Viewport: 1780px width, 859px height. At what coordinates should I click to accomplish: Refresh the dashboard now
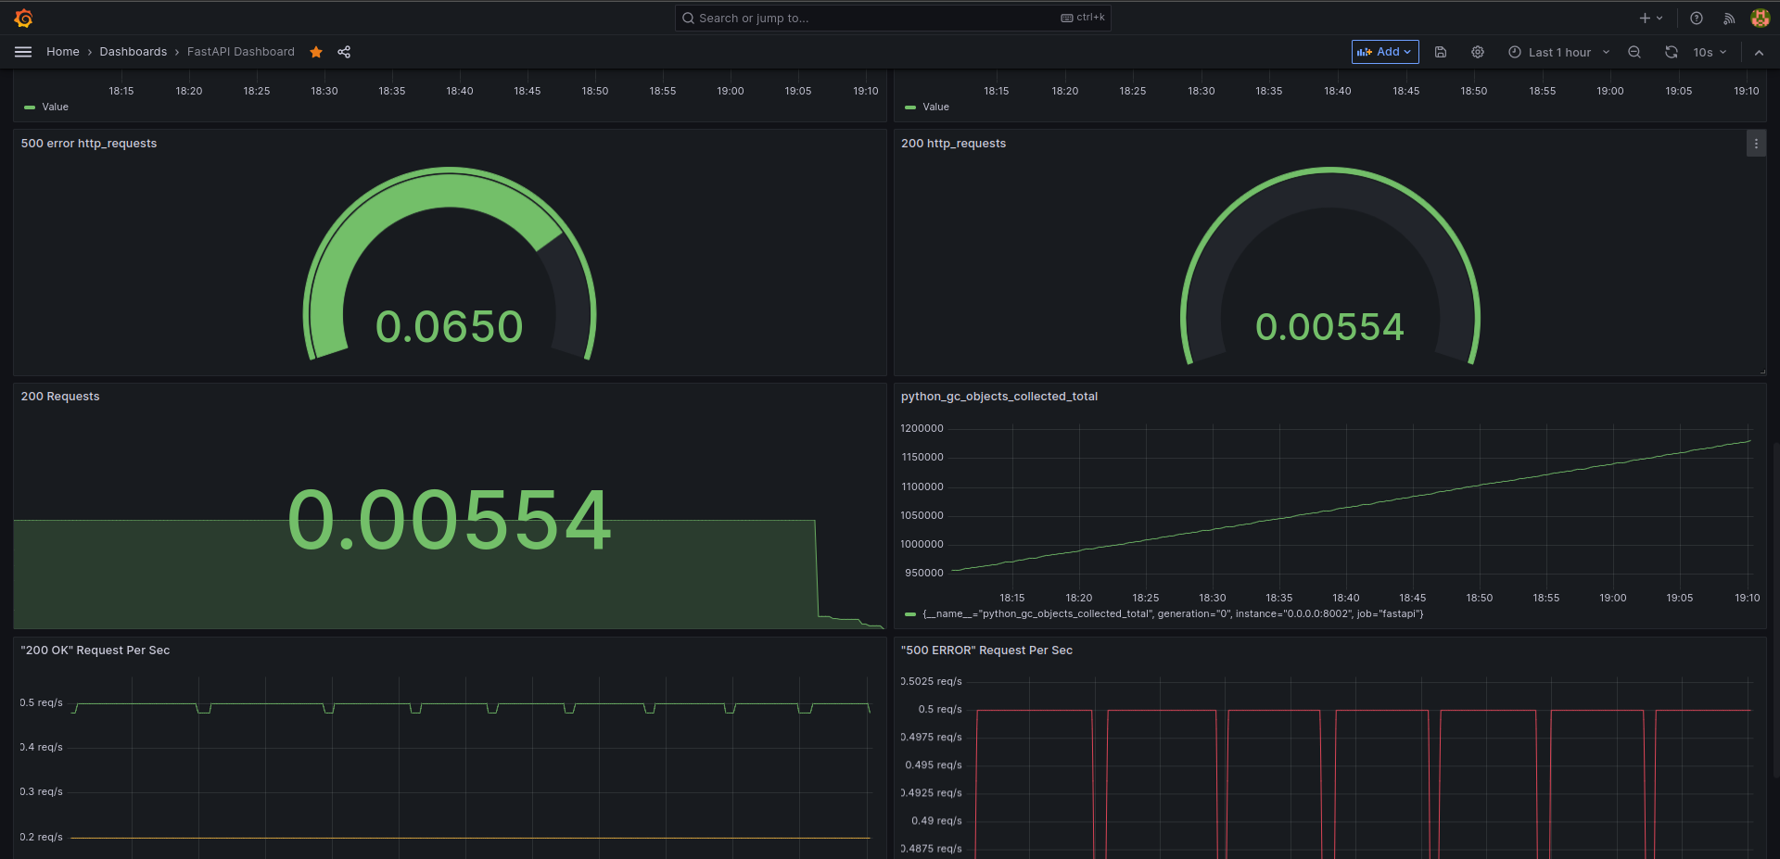[x=1672, y=52]
